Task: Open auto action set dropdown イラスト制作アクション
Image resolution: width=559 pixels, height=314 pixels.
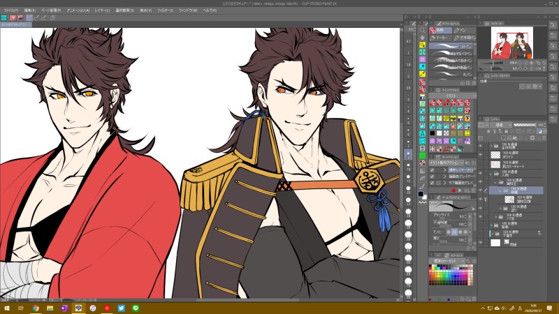Action: tap(447, 163)
